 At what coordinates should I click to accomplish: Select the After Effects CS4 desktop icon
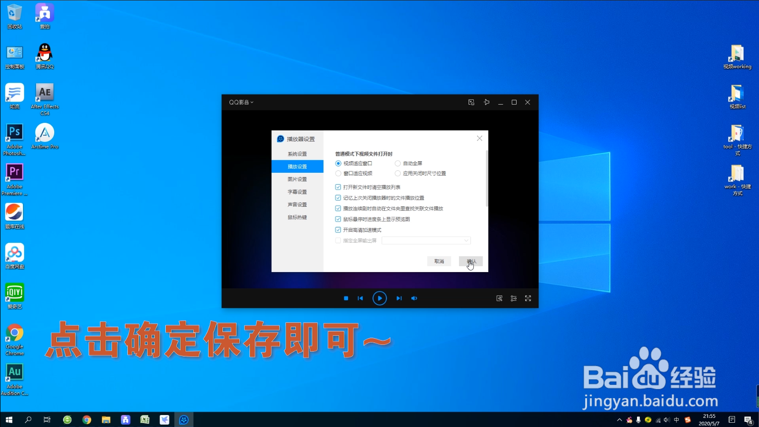pyautogui.click(x=45, y=99)
